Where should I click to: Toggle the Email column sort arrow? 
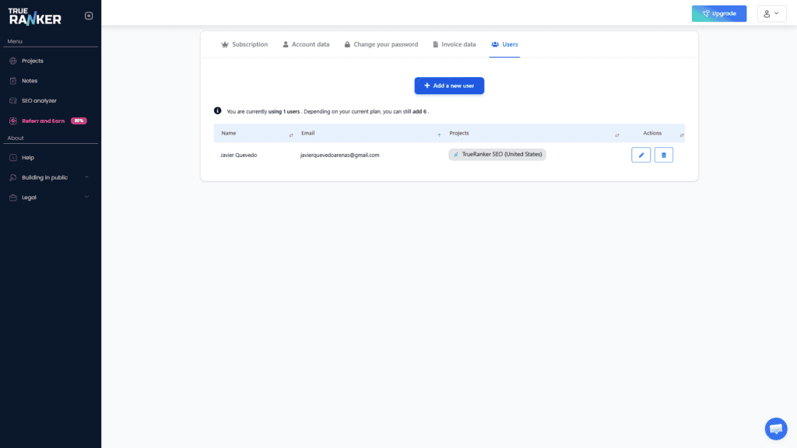pos(437,133)
